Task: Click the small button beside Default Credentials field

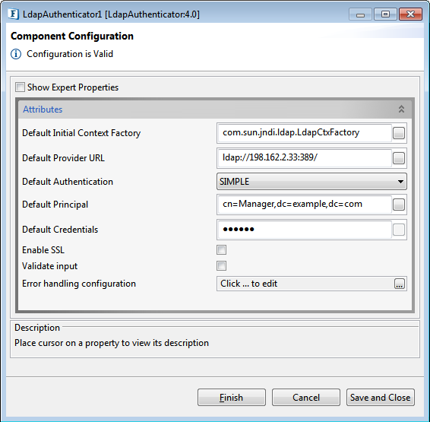Action: (x=398, y=230)
